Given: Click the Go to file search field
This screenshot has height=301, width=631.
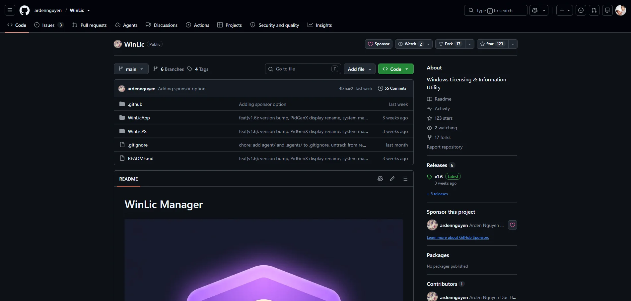Looking at the screenshot, I should (x=303, y=69).
